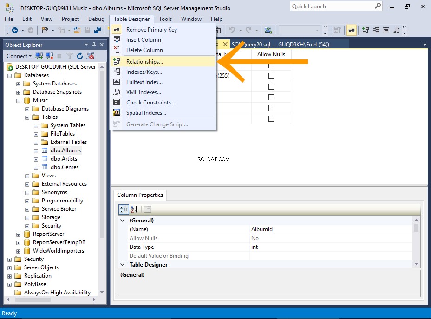
Task: Switch Column Properties to Categorized view
Action: (x=124, y=209)
